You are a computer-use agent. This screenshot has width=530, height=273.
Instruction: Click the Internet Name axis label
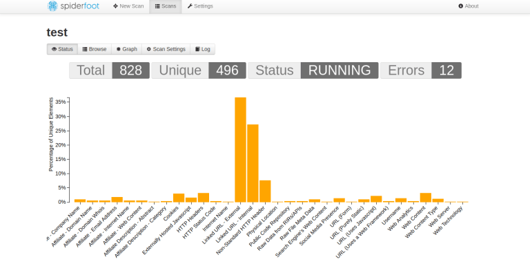[216, 218]
